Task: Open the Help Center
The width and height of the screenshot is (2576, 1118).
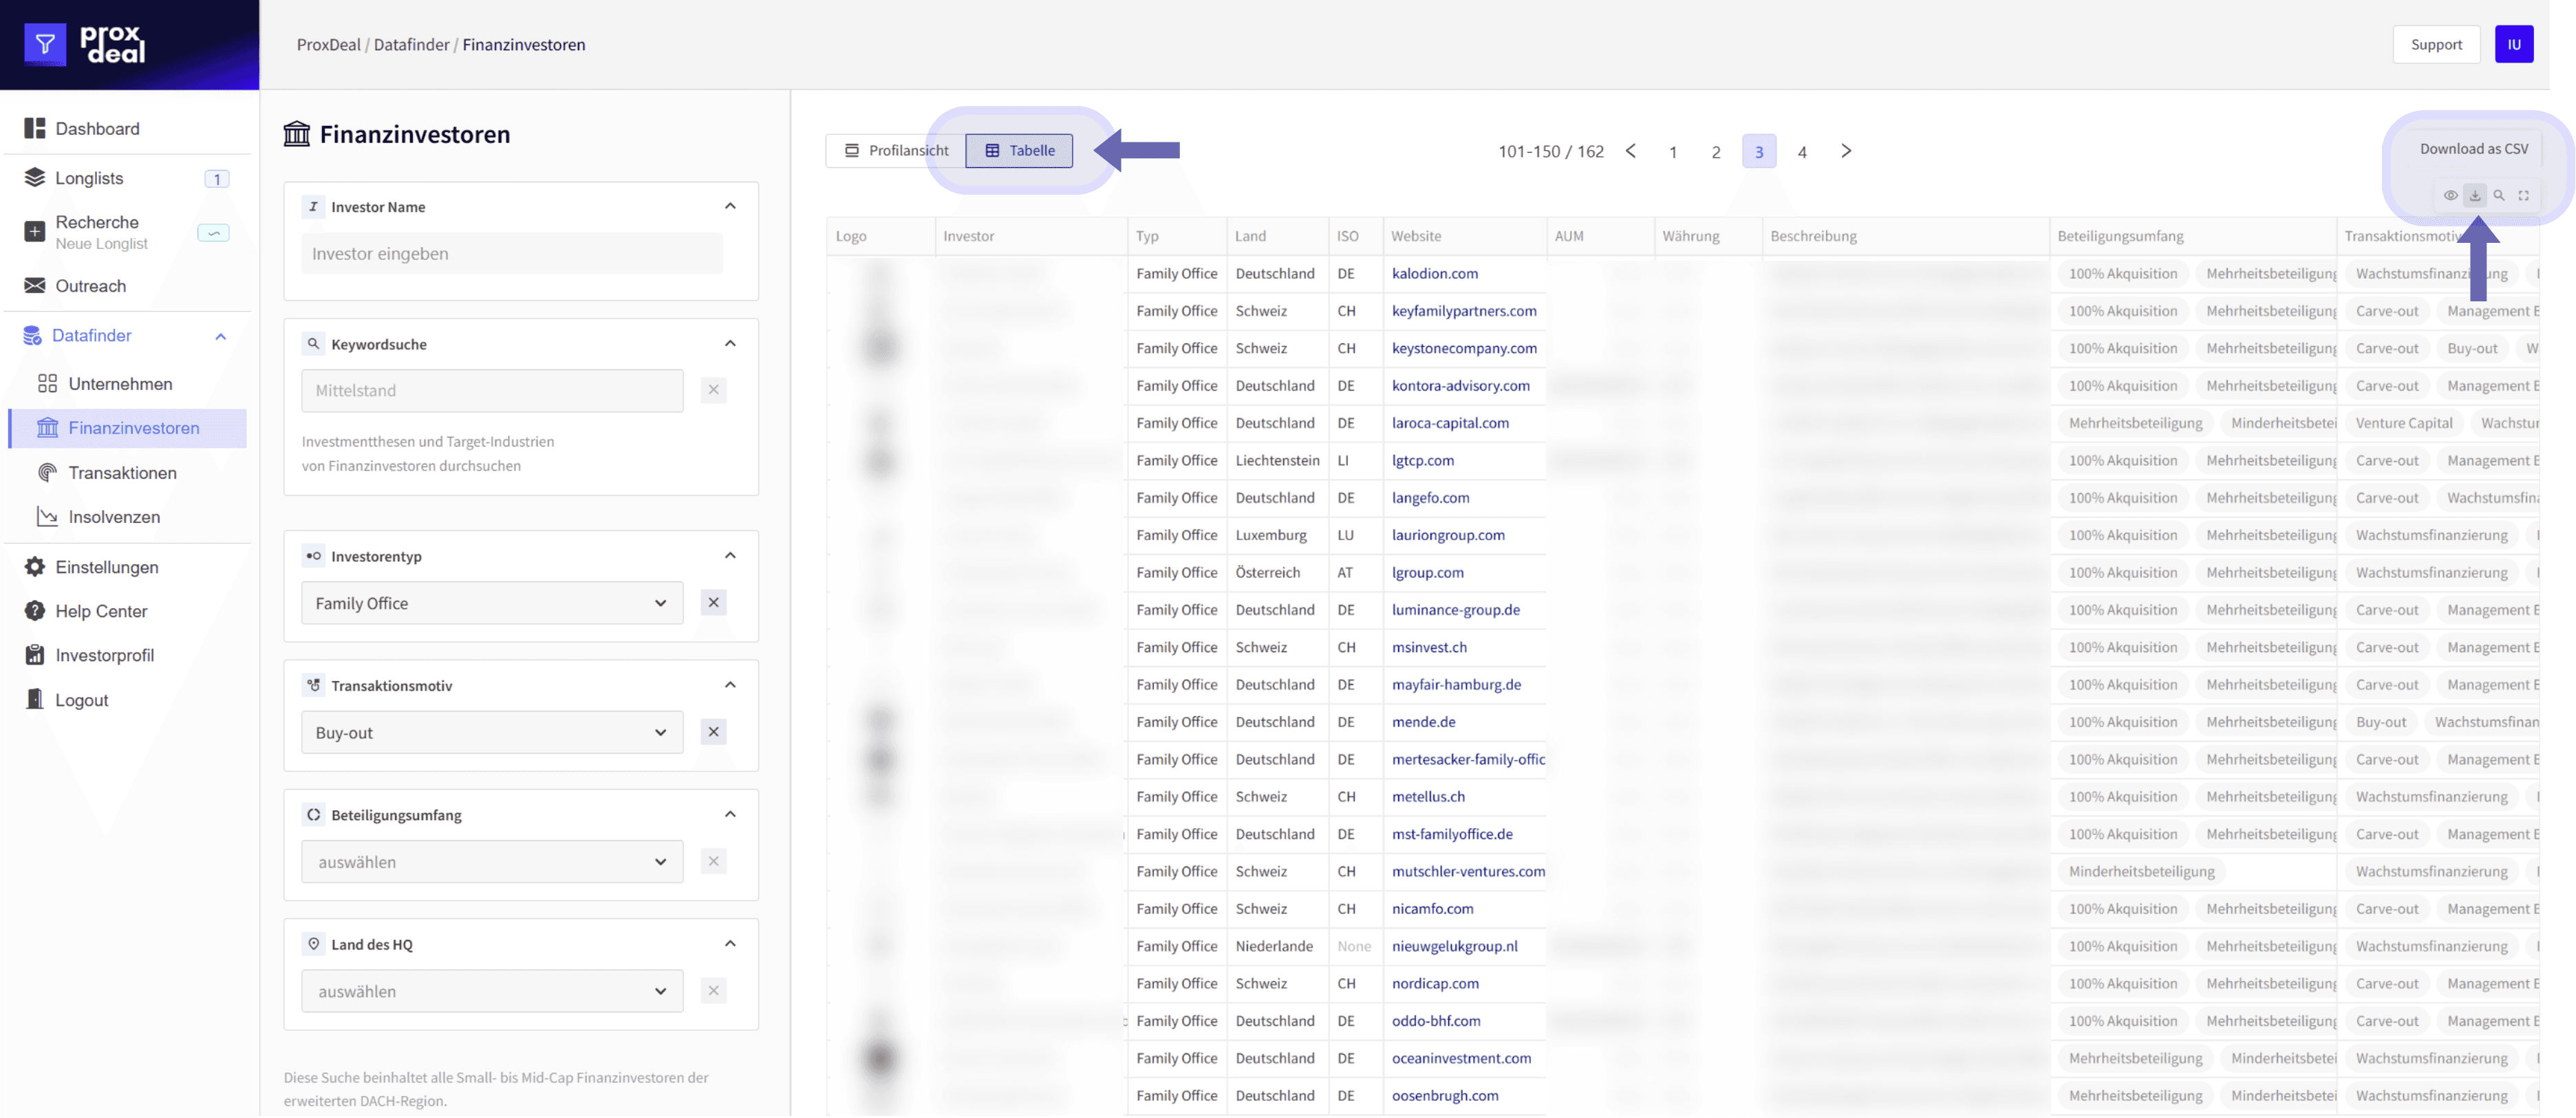Action: click(101, 611)
